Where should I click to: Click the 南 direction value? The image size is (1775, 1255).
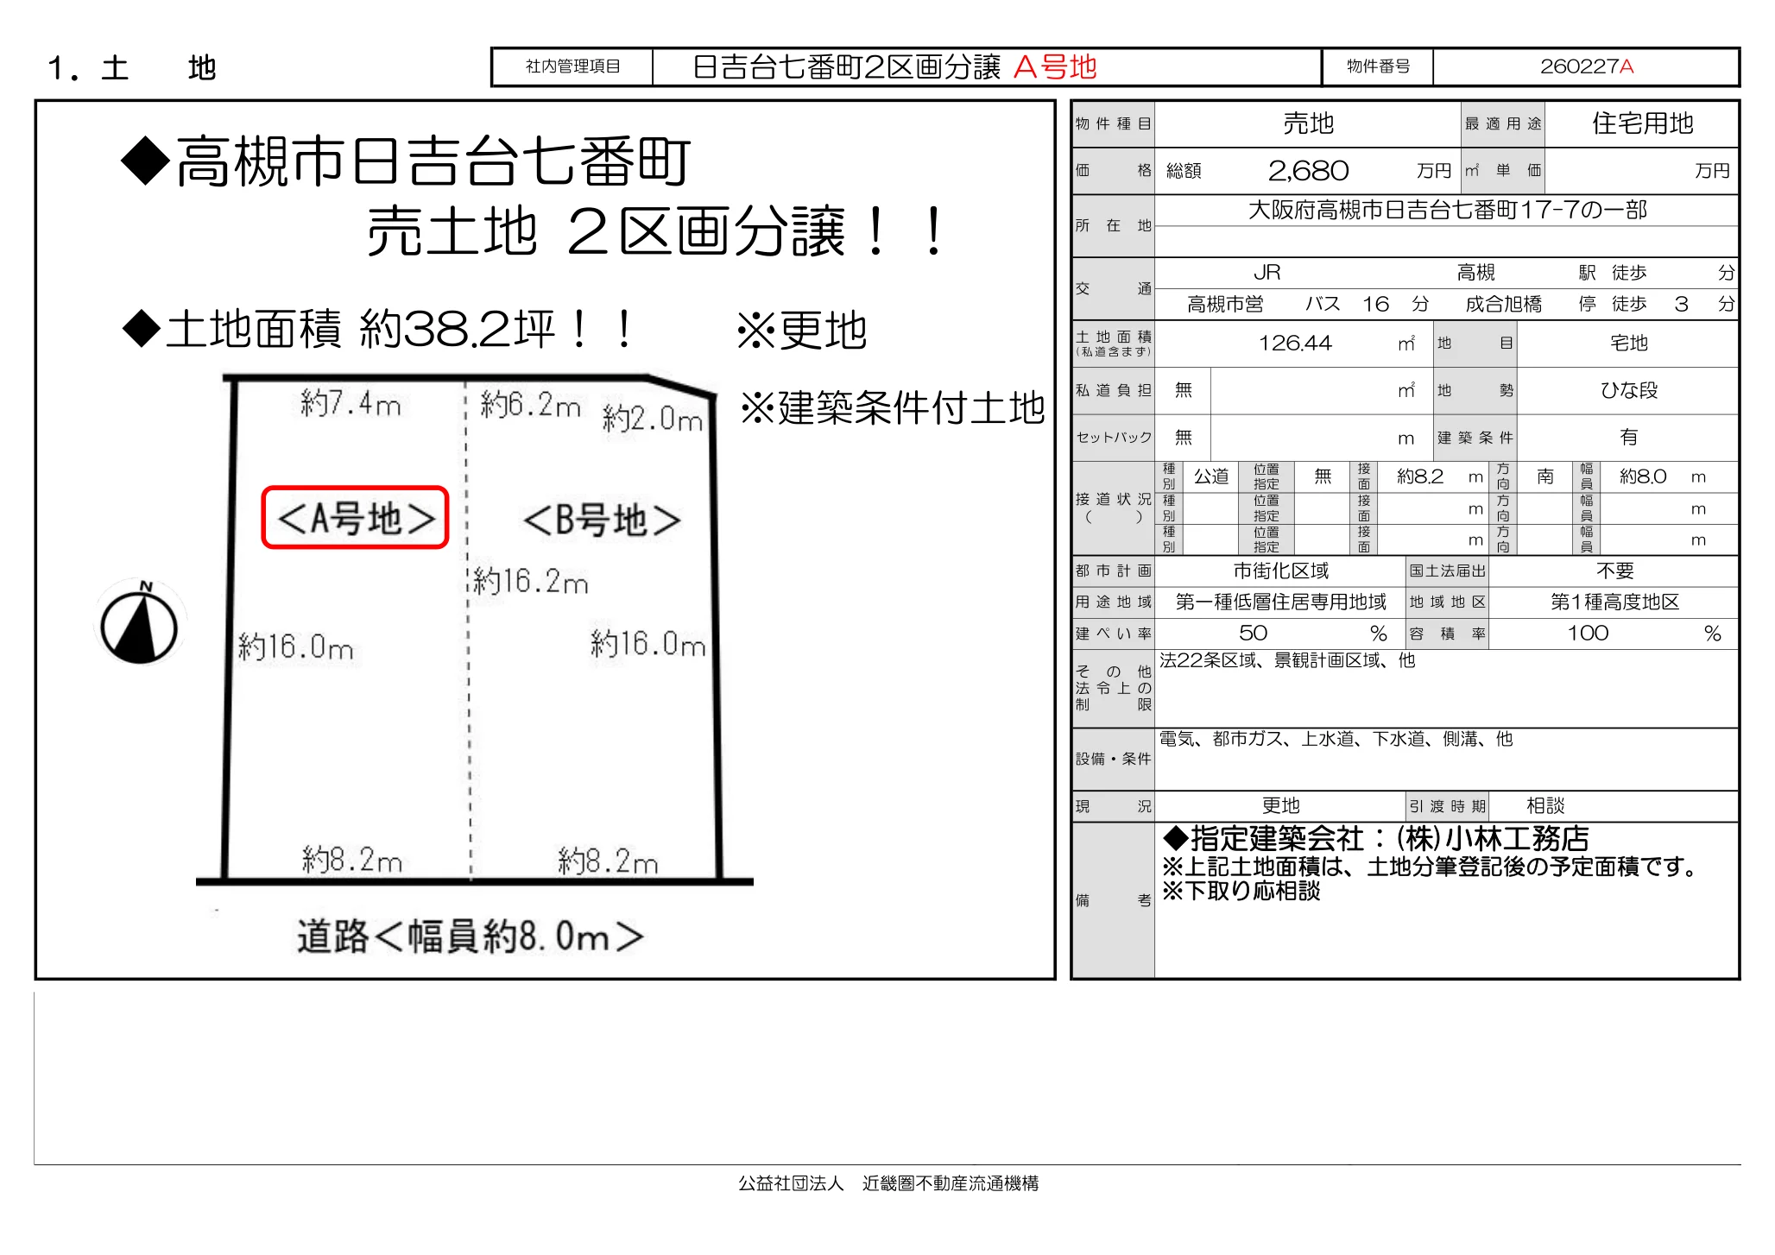(x=1545, y=476)
